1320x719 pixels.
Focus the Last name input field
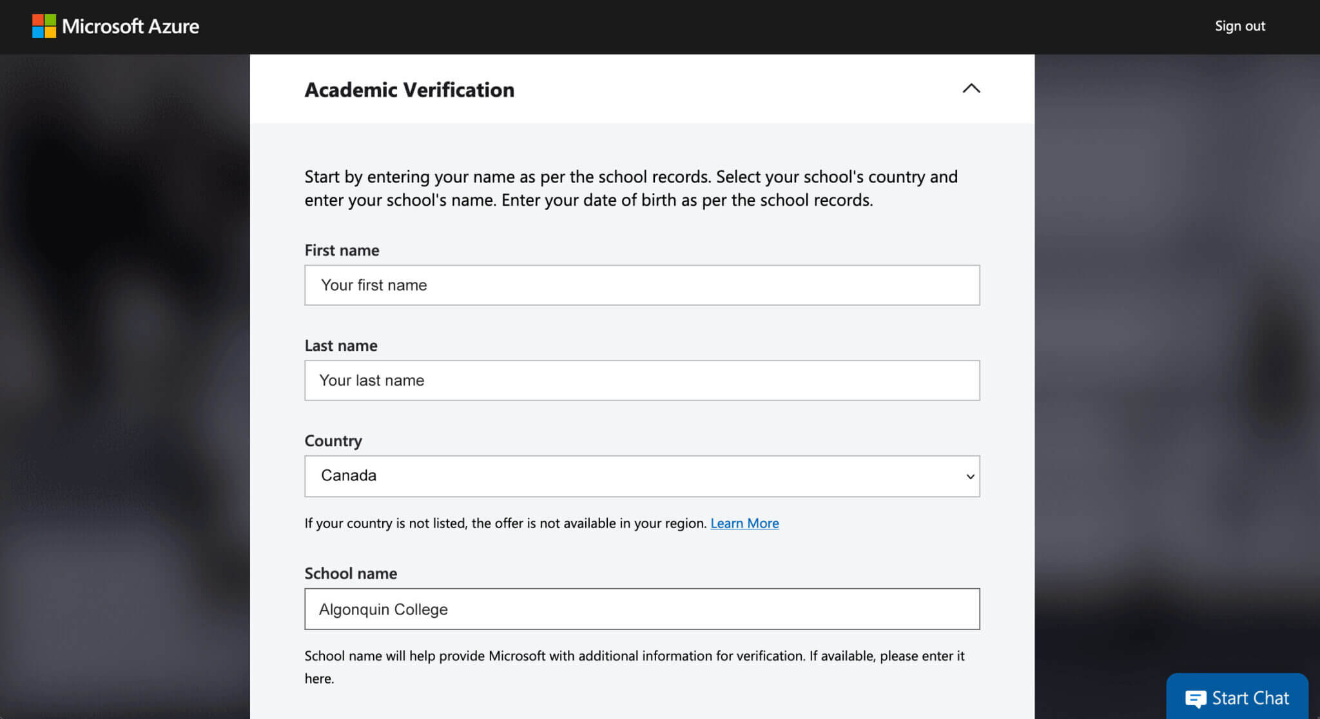pos(641,380)
